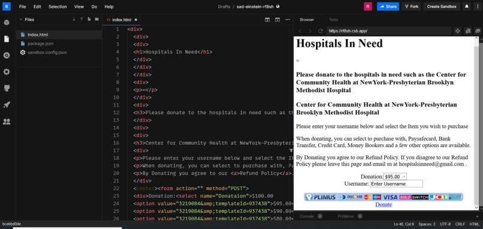Image resolution: width=483 pixels, height=229 pixels.
Task: Click the Hospitals In Need preview heading
Action: [x=339, y=43]
